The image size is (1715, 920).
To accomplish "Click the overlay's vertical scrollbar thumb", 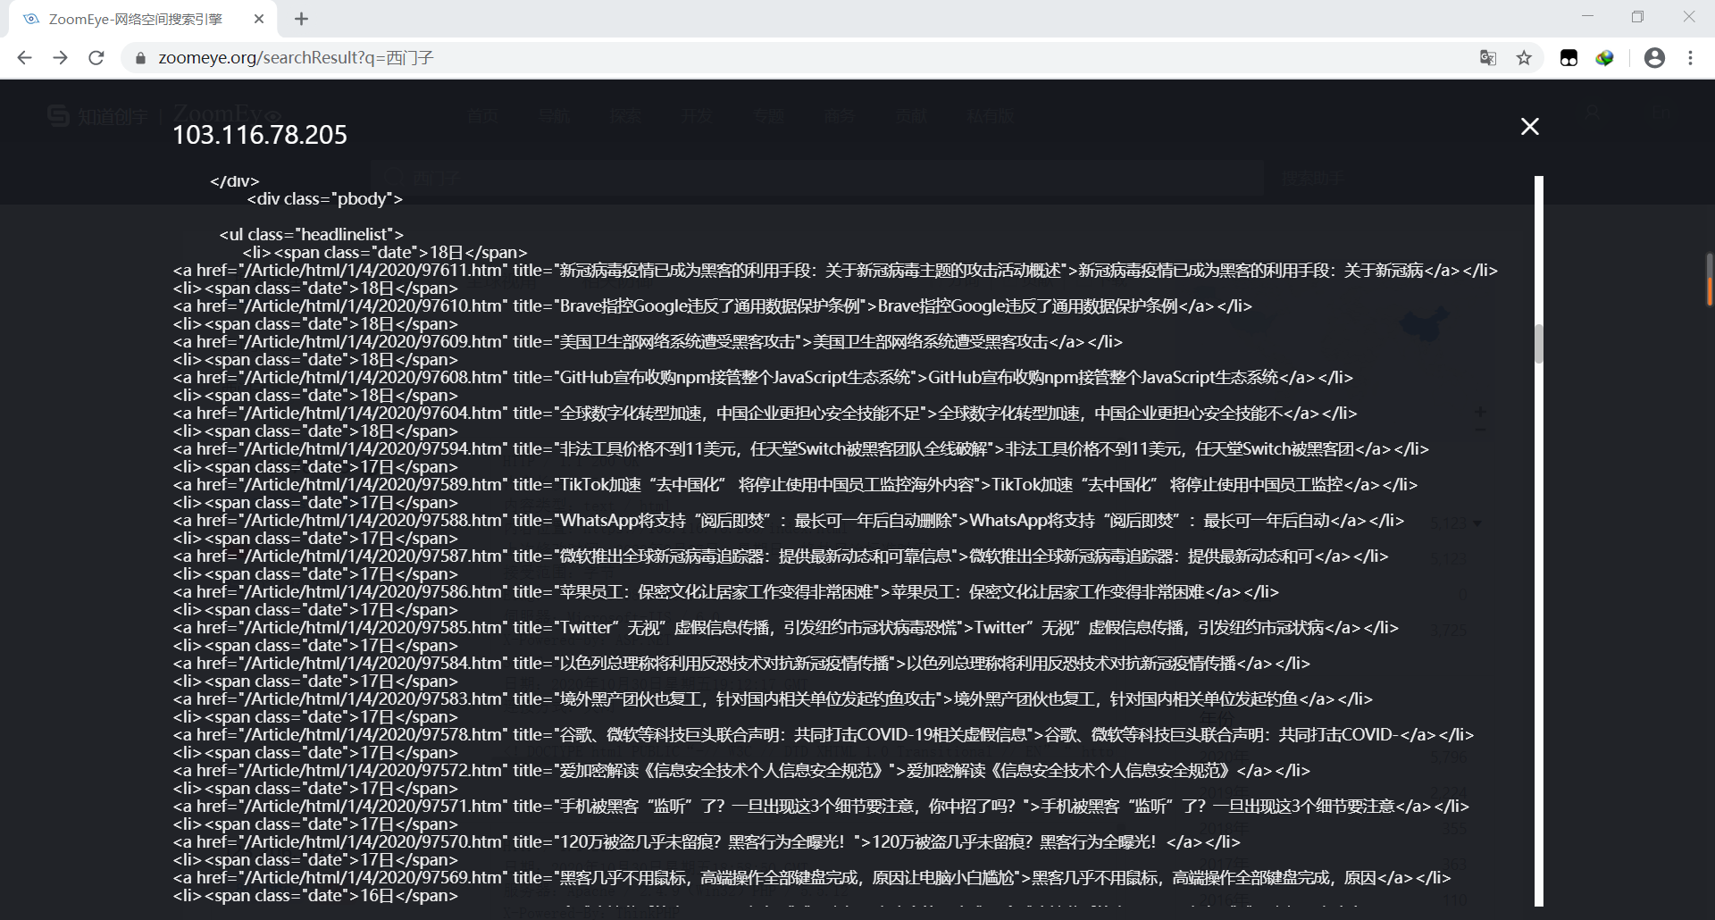I will coord(1539,343).
